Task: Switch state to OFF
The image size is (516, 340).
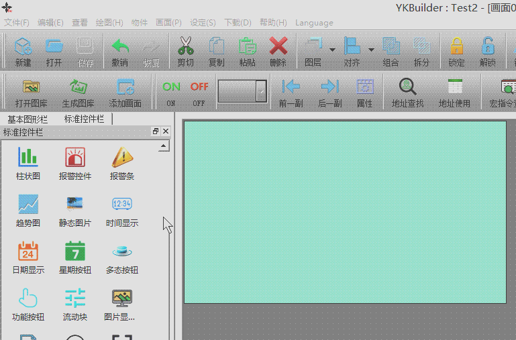Action: pyautogui.click(x=199, y=92)
